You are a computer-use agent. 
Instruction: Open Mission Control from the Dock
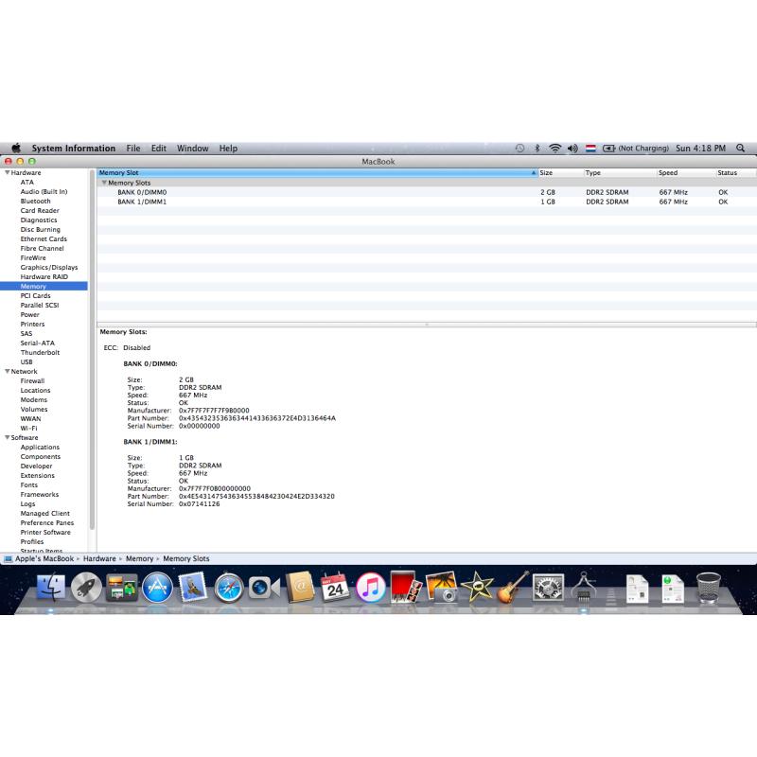click(x=122, y=588)
